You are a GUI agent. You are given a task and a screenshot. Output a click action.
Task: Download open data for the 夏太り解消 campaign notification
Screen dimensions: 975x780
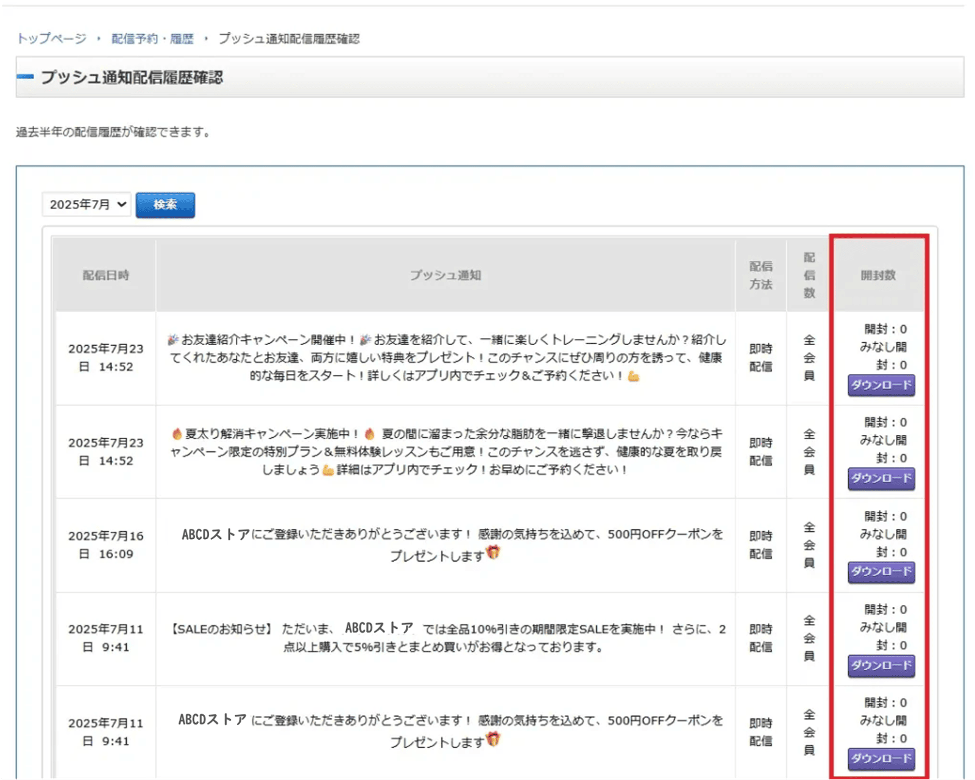pyautogui.click(x=881, y=478)
